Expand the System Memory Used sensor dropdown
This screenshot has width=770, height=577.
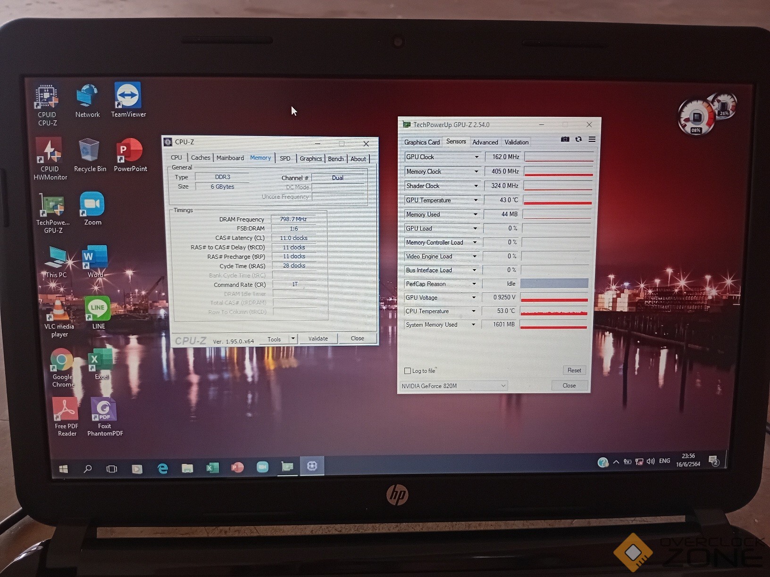pyautogui.click(x=473, y=324)
